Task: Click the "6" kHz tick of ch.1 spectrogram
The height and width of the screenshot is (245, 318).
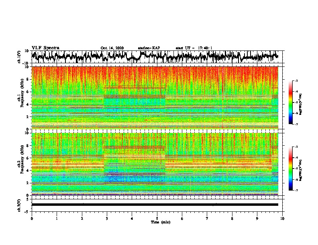Action: tap(28, 92)
